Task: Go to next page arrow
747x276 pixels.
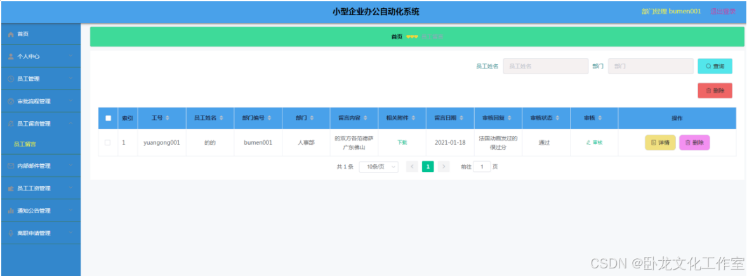Action: point(444,166)
